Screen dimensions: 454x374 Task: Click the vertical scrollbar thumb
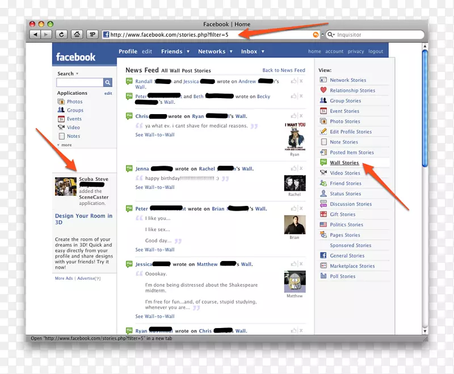(424, 108)
